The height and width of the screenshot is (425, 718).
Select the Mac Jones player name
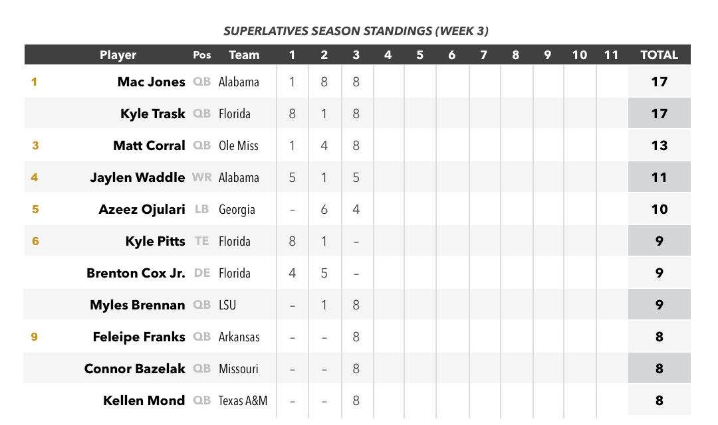point(151,82)
